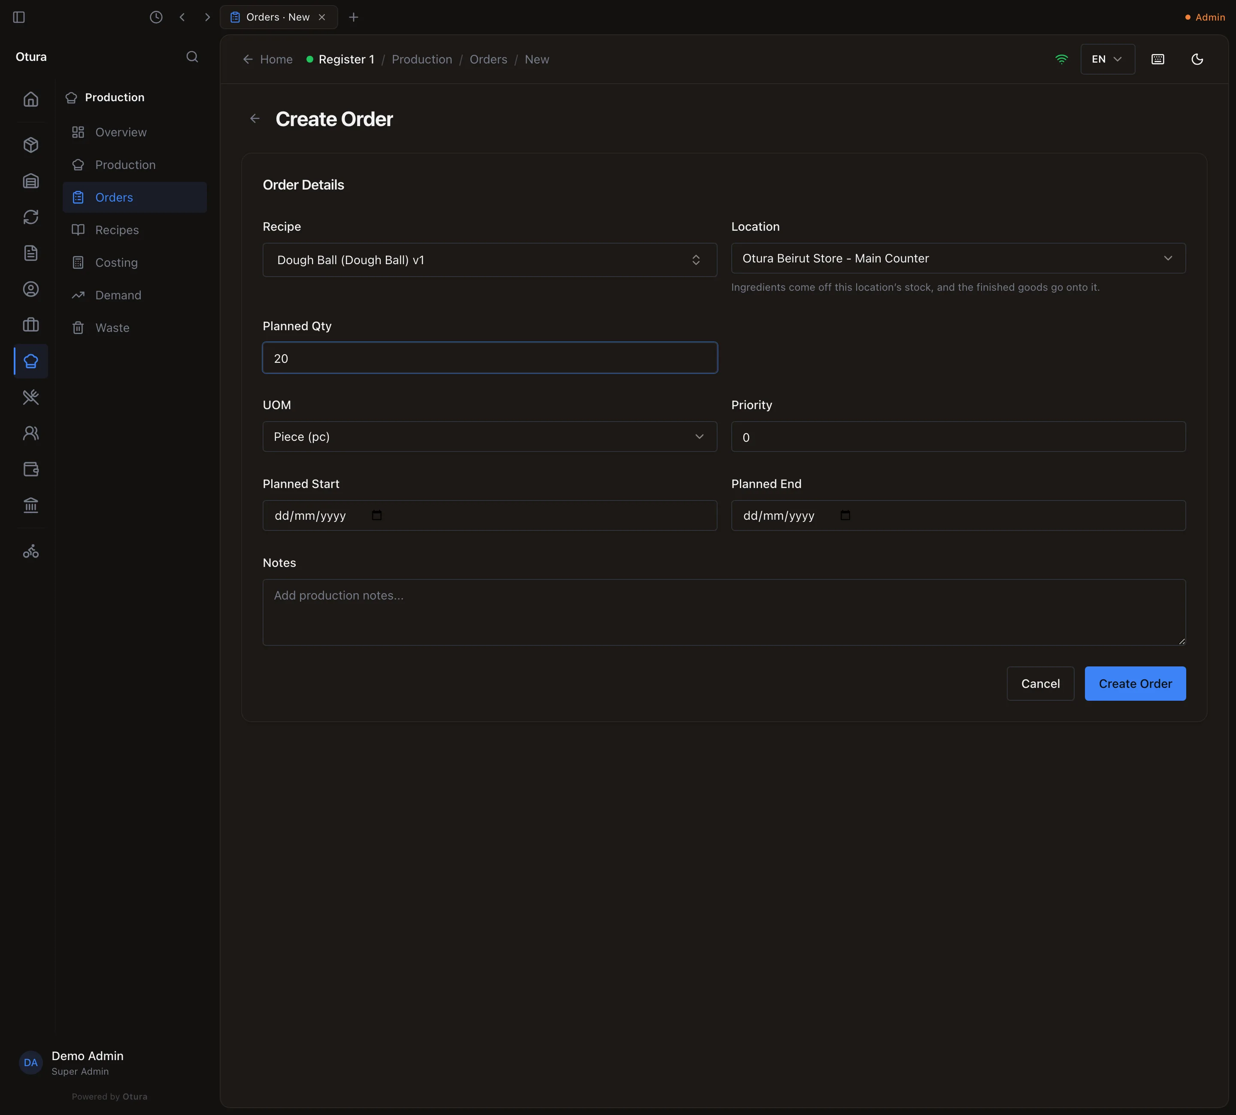The image size is (1236, 1115).
Task: Follow the Orders breadcrumb link
Action: click(x=488, y=60)
